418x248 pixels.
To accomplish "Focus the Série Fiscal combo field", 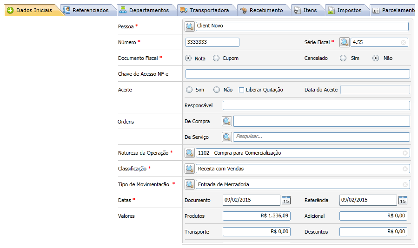I will pos(379,42).
